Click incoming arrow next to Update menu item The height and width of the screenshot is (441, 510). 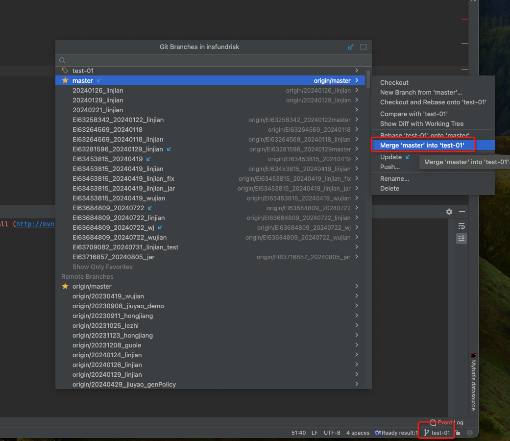click(x=408, y=157)
